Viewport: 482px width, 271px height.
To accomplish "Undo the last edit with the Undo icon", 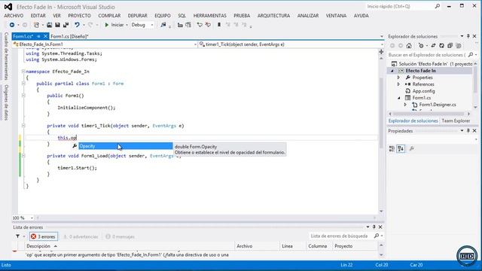I will [x=77, y=25].
